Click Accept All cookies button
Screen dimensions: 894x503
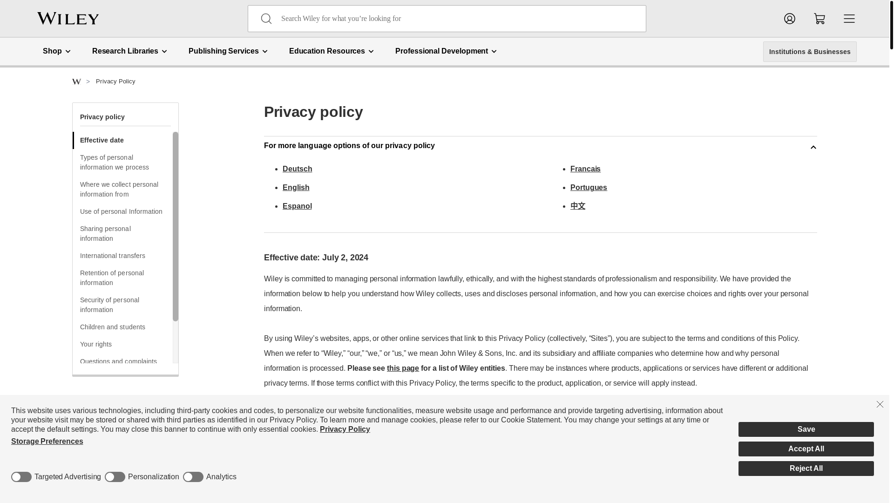click(806, 449)
